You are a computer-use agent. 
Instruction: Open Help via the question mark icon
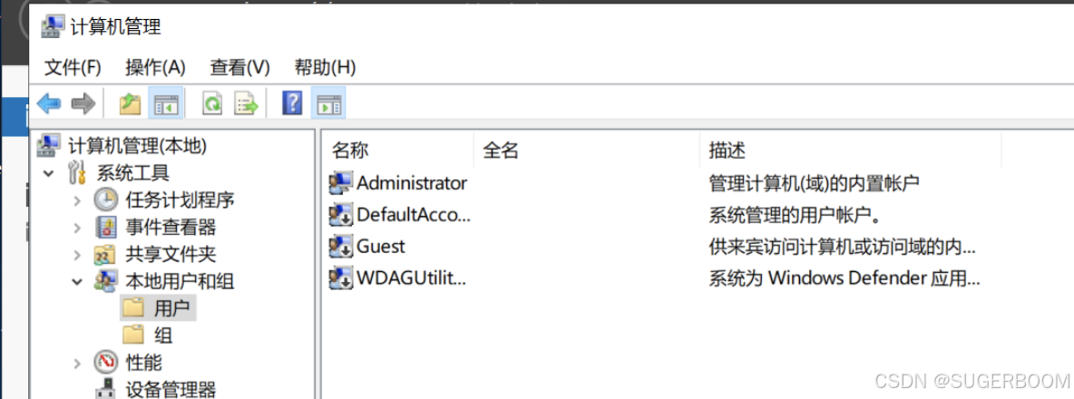click(x=292, y=103)
